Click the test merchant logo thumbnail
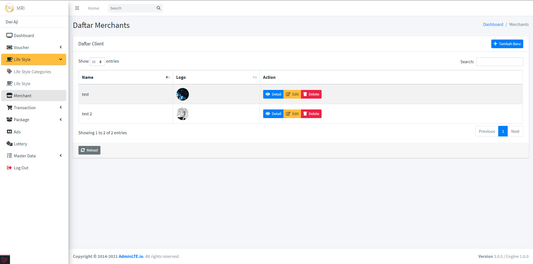This screenshot has width=533, height=264. [x=182, y=94]
